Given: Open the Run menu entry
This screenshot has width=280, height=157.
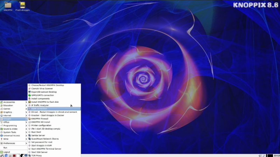Looking at the screenshot, I should [14, 148].
